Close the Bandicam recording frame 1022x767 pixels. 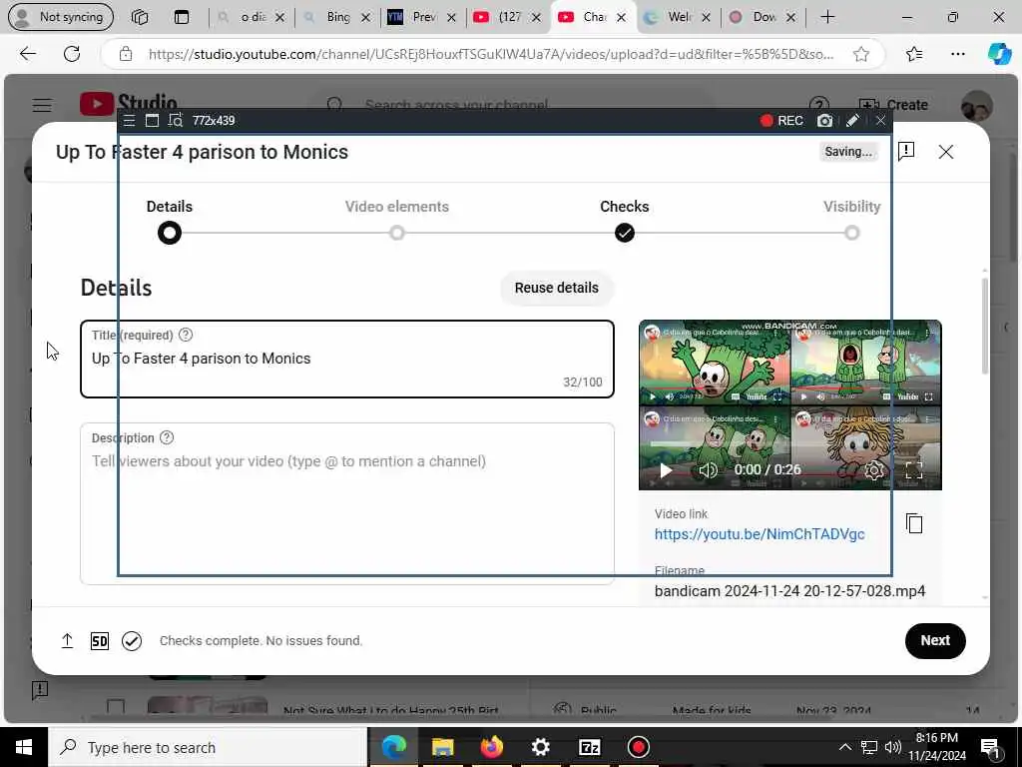(x=880, y=121)
